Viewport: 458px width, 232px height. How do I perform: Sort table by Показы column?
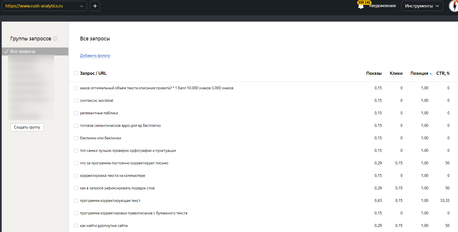click(x=374, y=73)
